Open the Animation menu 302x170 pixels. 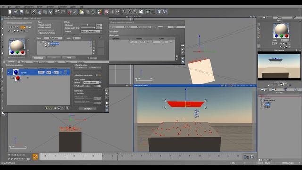tap(50, 7)
